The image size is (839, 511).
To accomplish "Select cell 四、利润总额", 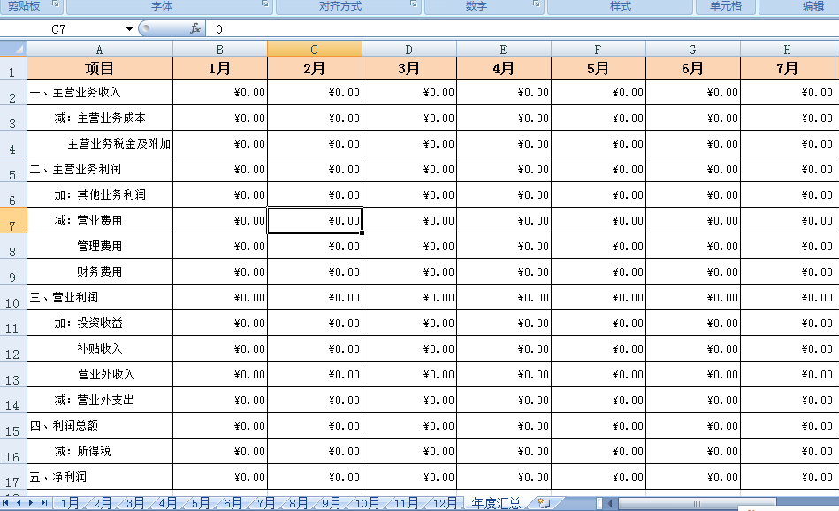I will 100,425.
